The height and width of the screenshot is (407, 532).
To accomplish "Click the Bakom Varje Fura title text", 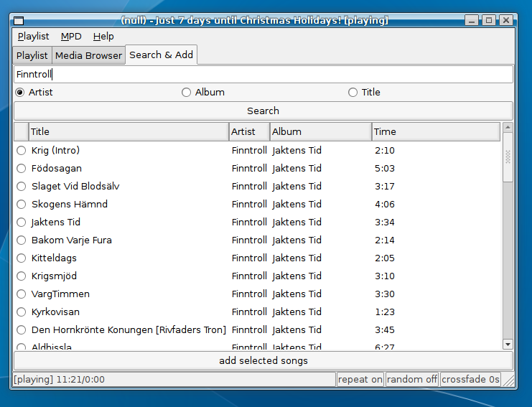I will [72, 240].
